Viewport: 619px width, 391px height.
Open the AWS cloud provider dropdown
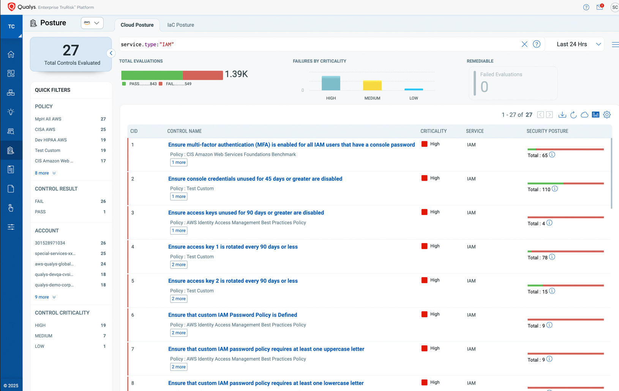click(x=92, y=23)
